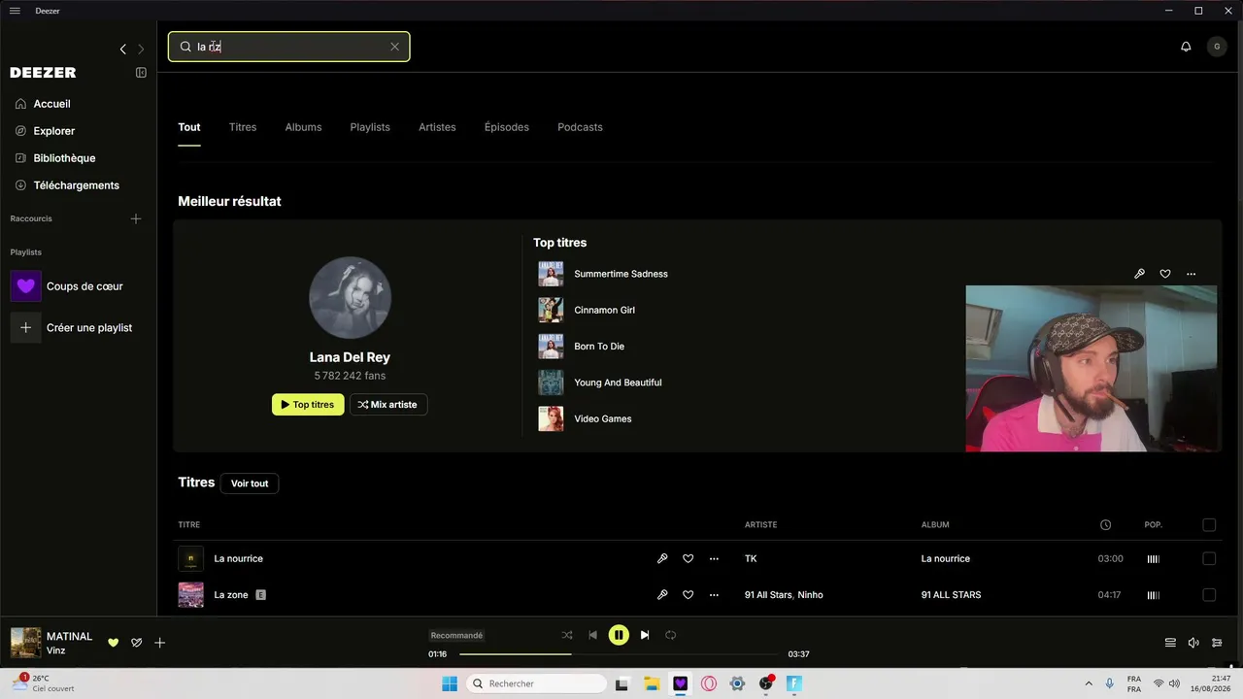
Task: Seek in the playback progress bar
Action: [619, 654]
